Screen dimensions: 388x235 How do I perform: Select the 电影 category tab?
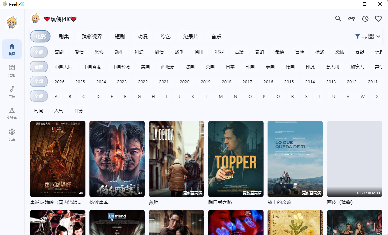pyautogui.click(x=40, y=37)
